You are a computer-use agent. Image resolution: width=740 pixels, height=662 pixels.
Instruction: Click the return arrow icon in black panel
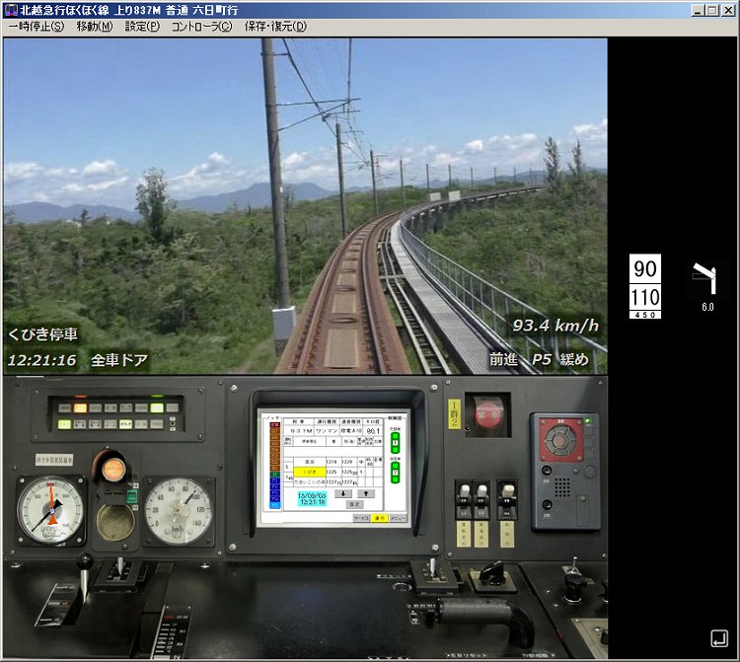pos(718,638)
